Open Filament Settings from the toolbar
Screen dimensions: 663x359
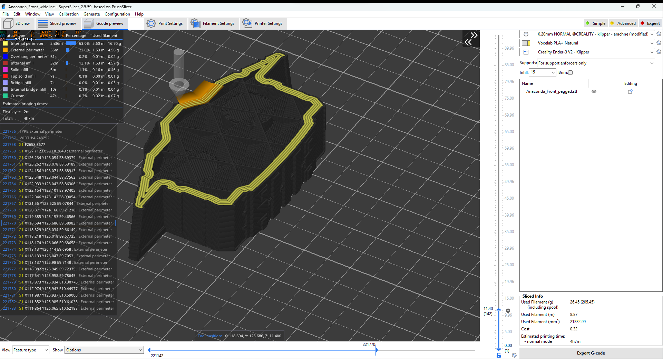tap(214, 23)
